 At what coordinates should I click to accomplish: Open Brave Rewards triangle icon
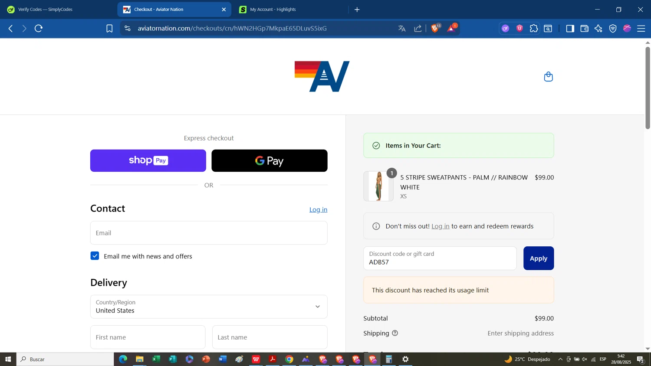pos(452,28)
